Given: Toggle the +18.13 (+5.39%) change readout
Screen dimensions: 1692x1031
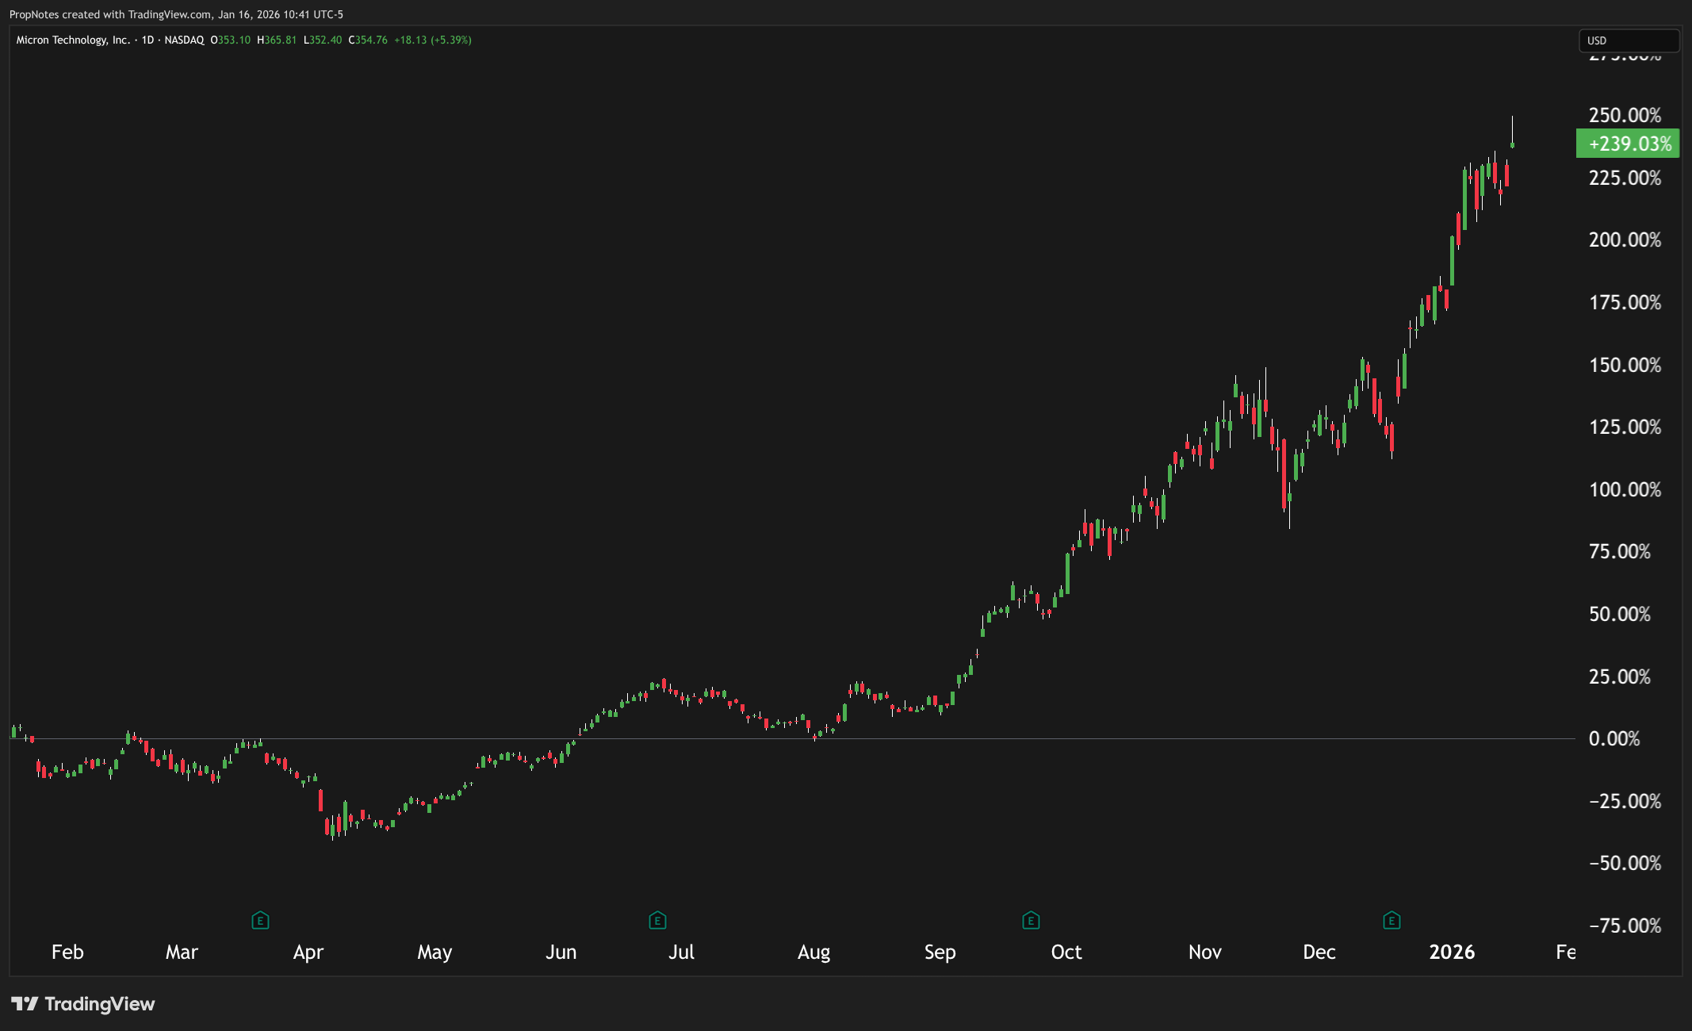Looking at the screenshot, I should pyautogui.click(x=433, y=39).
